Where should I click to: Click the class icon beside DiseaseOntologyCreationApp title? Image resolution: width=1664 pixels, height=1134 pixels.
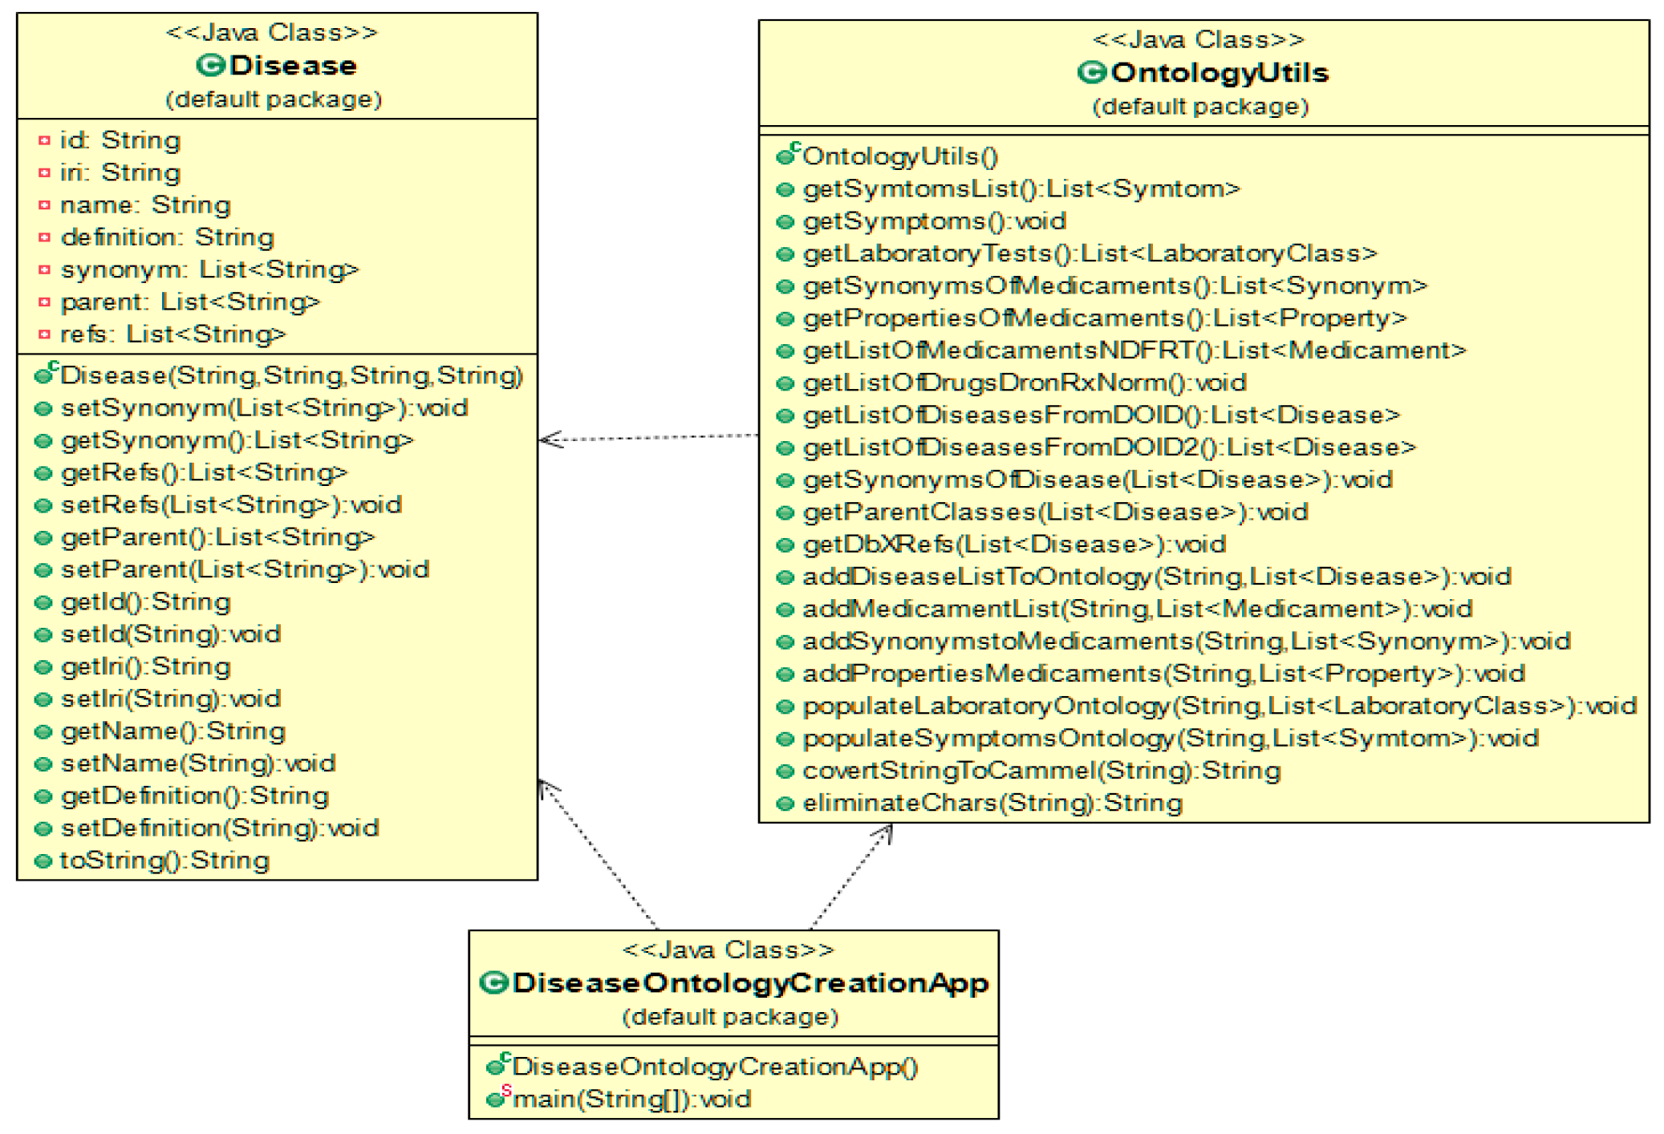coord(494,982)
